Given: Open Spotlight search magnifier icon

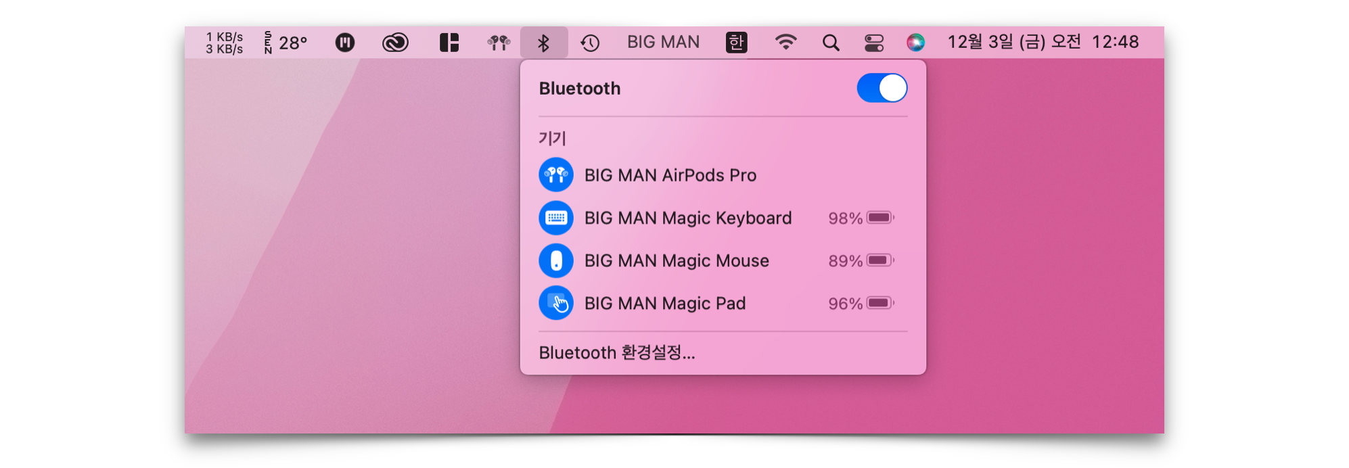Looking at the screenshot, I should [831, 43].
